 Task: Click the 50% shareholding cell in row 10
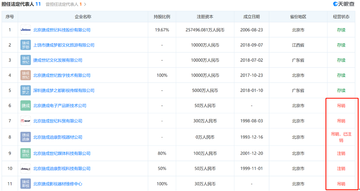pyautogui.click(x=162, y=169)
